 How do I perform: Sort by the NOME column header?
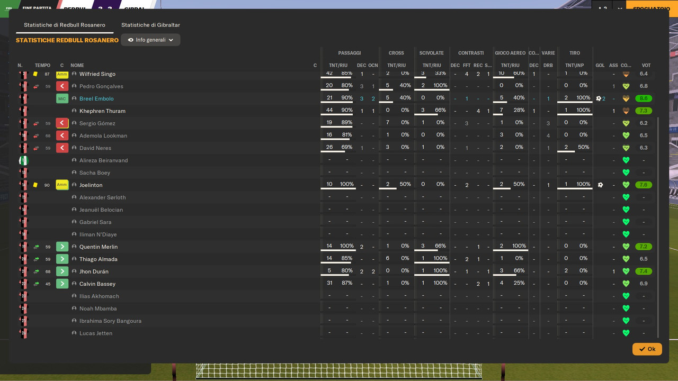(x=77, y=66)
